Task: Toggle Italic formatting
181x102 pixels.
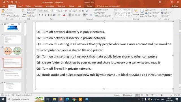Action: pos(42,15)
